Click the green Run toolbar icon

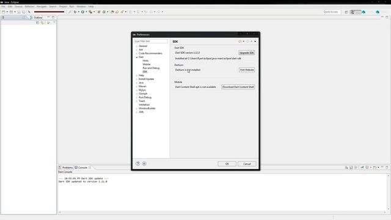tap(82, 12)
